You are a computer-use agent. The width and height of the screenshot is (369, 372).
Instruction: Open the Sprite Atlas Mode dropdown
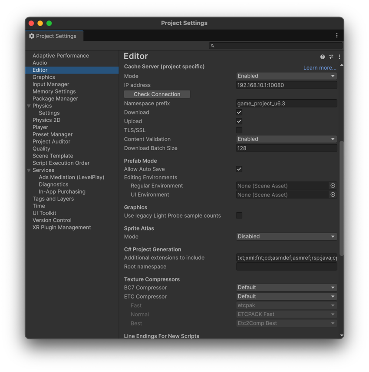(x=286, y=237)
